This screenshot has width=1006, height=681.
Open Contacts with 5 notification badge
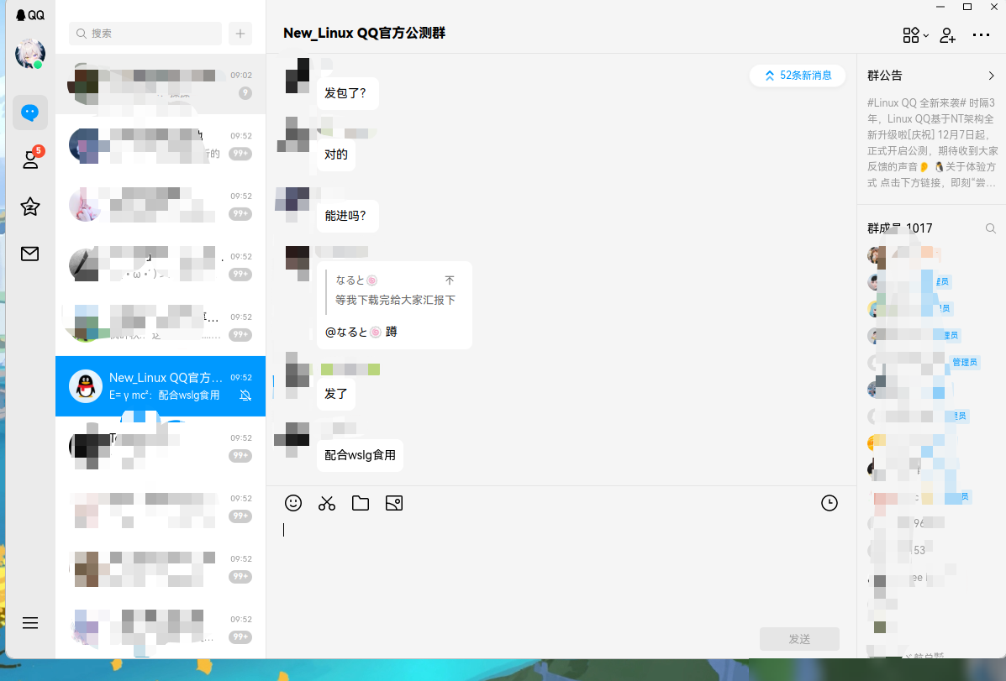pyautogui.click(x=31, y=158)
